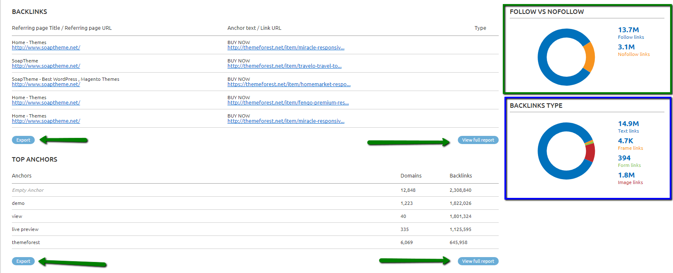This screenshot has height=273, width=673.
Task: Open View full report for Backlinks
Action: [478, 140]
